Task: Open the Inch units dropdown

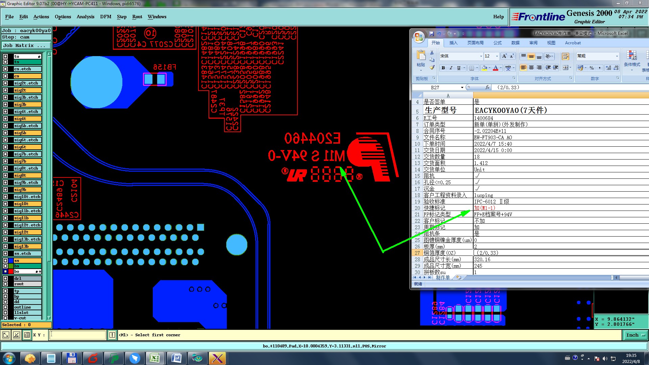Action: 635,335
